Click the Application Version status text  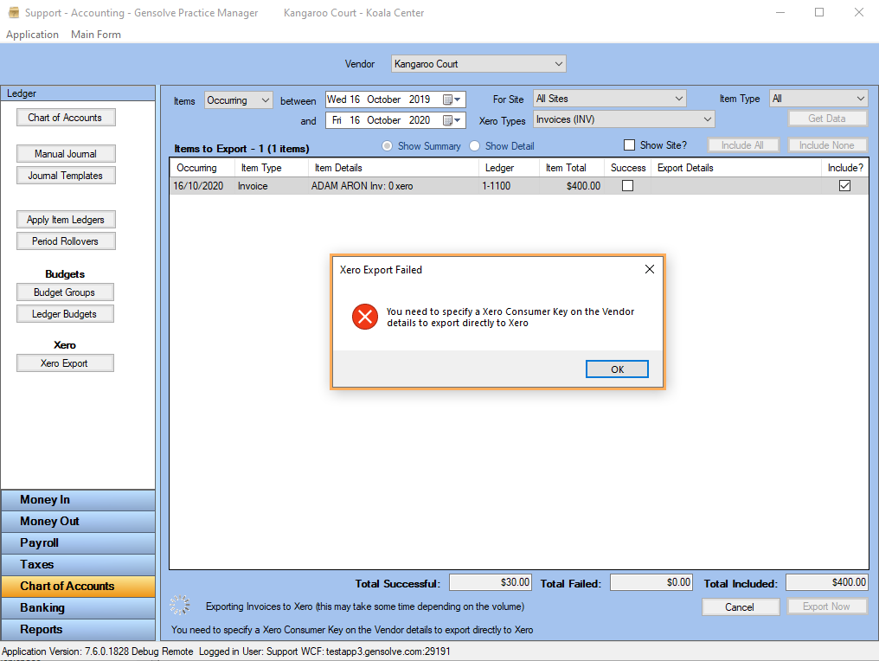click(98, 651)
